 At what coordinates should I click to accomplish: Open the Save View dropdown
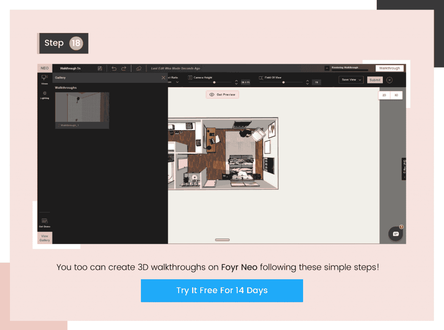(350, 80)
